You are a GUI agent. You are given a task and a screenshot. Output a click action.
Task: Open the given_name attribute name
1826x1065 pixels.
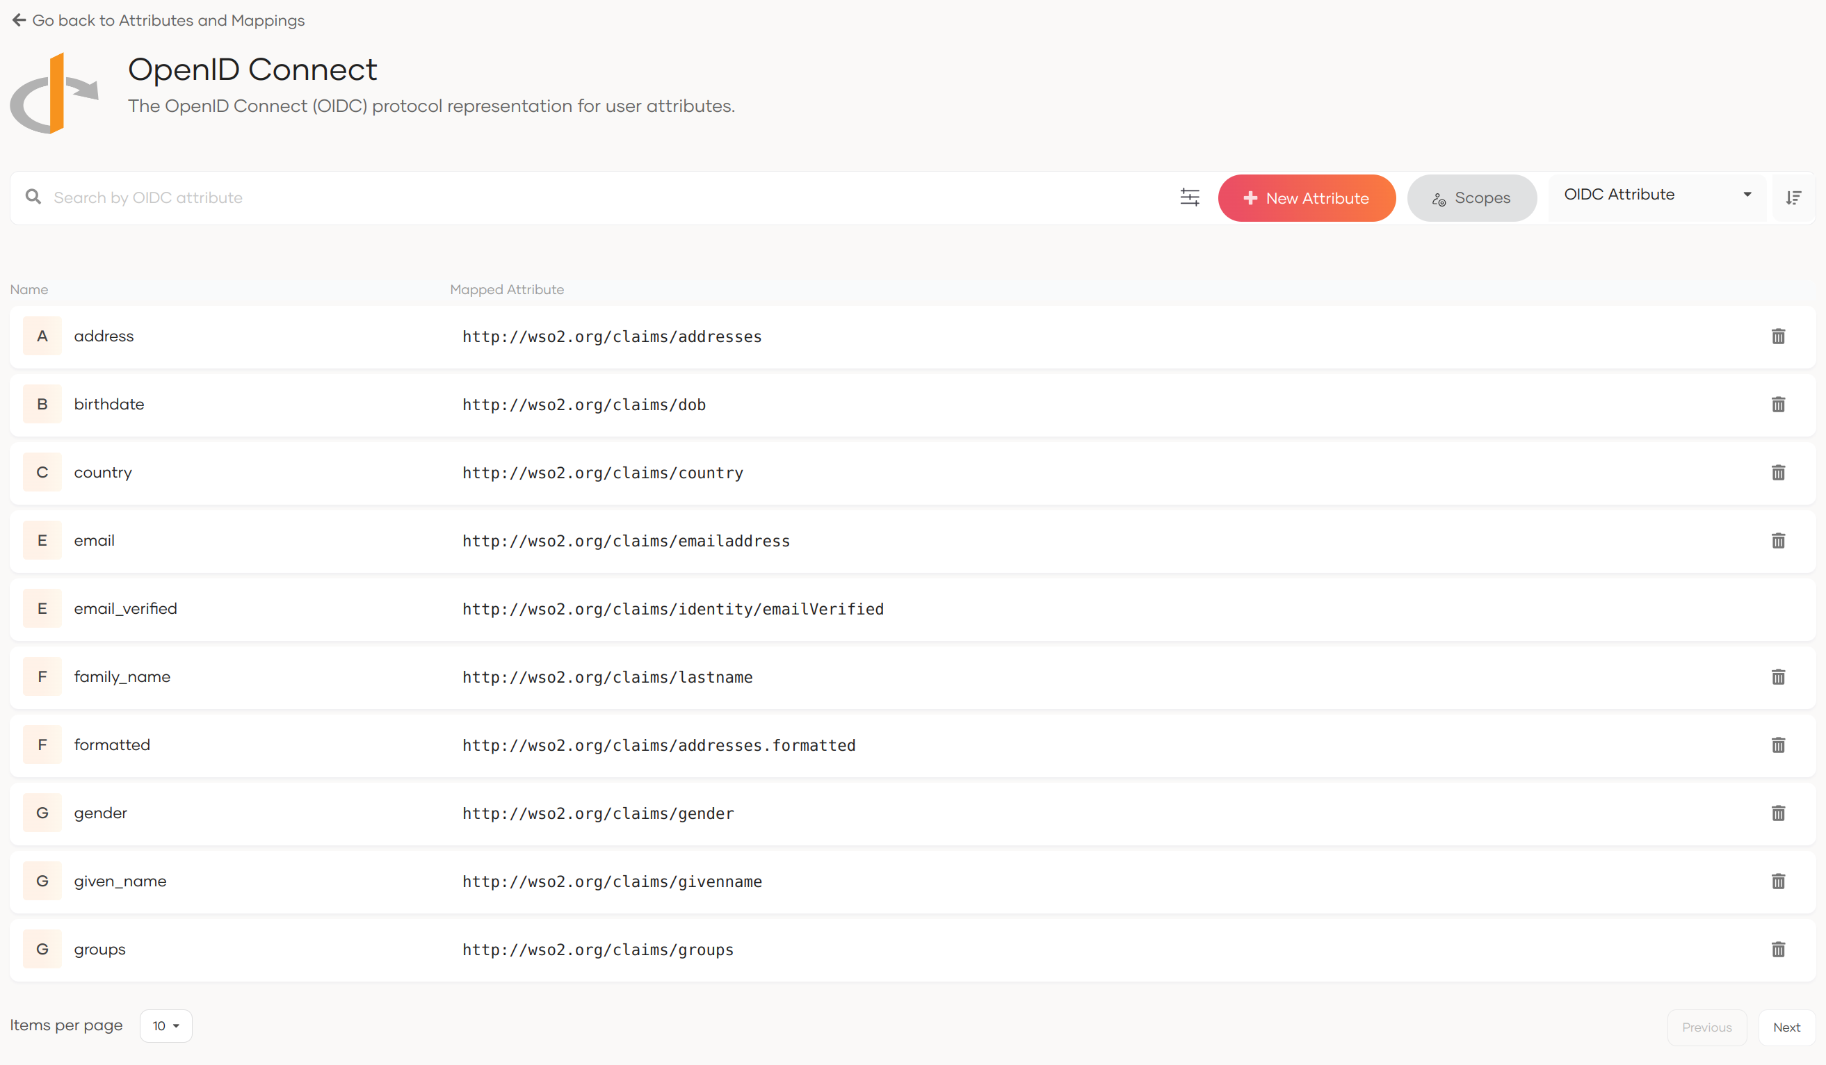point(120,881)
